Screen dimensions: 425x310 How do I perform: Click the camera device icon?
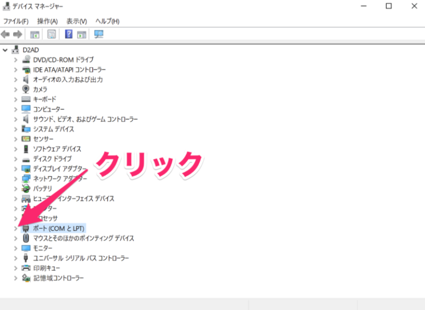(26, 90)
